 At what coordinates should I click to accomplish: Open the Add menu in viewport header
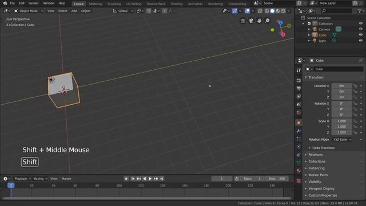click(74, 11)
